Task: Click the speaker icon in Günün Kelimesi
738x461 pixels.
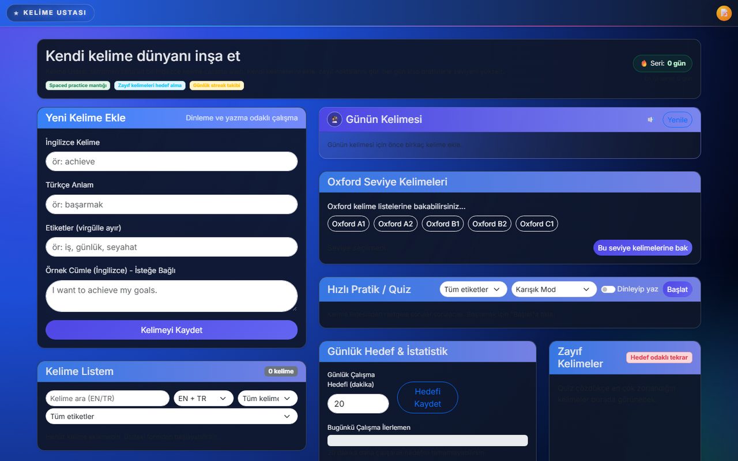Action: (x=650, y=120)
